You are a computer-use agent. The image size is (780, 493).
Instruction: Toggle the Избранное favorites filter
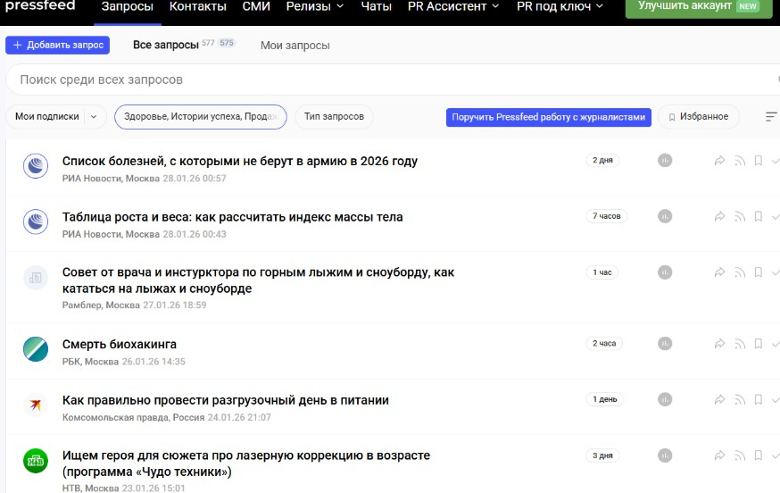pos(698,117)
